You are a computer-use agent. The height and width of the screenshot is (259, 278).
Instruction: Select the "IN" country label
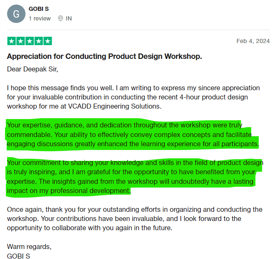point(69,18)
